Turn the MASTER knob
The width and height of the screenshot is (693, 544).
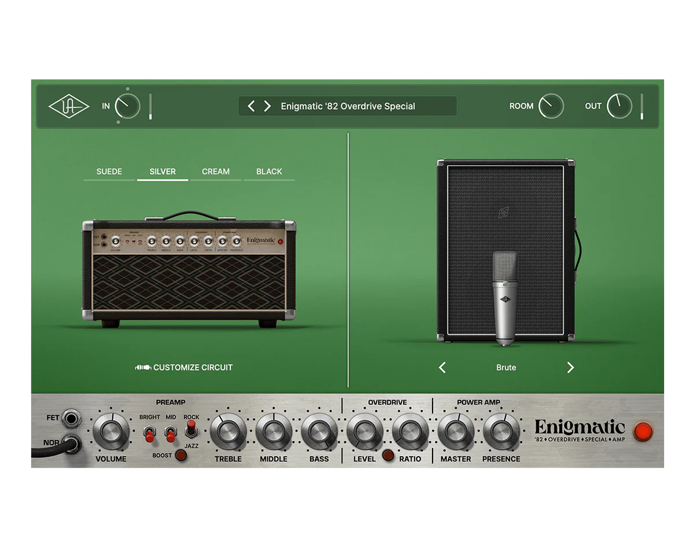coord(456,432)
